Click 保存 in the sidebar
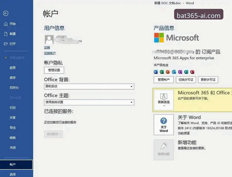 click(13, 78)
